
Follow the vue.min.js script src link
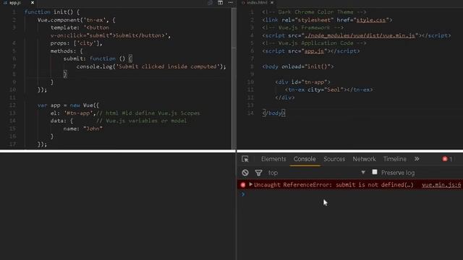[360, 35]
